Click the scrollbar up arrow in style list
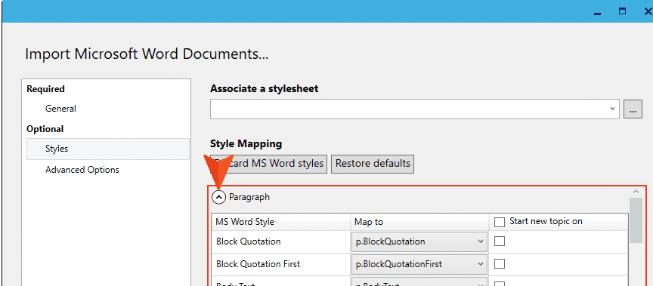This screenshot has height=286, width=653. pyautogui.click(x=636, y=192)
